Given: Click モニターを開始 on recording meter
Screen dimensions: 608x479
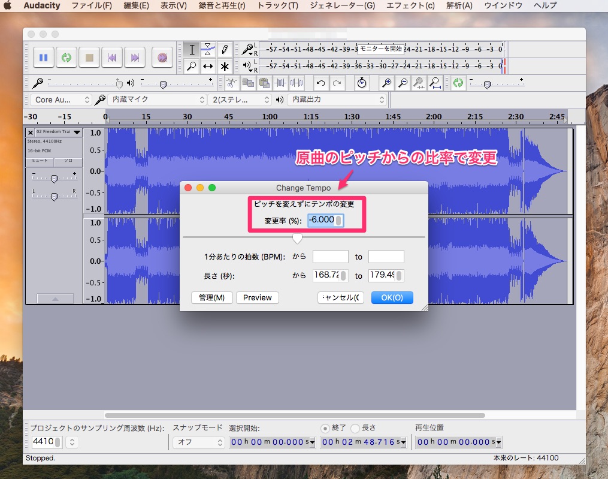Looking at the screenshot, I should pos(381,49).
